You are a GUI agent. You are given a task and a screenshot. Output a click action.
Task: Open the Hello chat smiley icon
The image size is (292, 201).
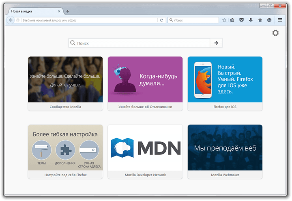[x=269, y=20]
